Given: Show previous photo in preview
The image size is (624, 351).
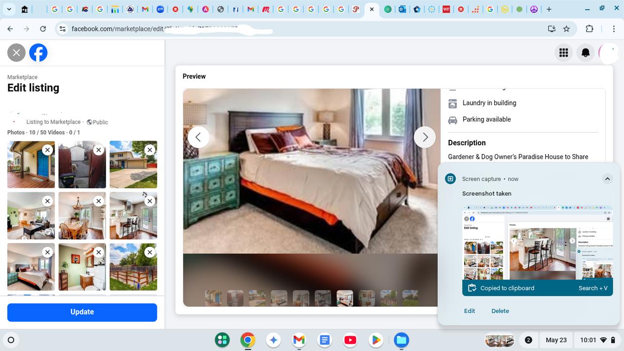Looking at the screenshot, I should click(x=198, y=137).
